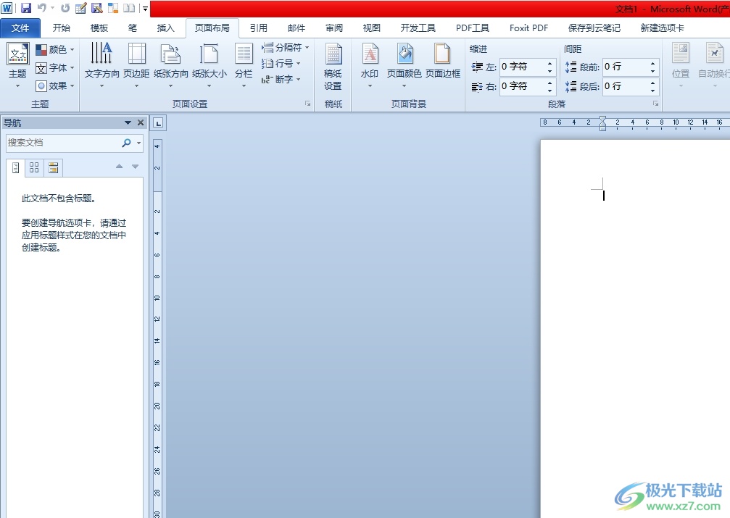Click next heading down arrow
This screenshot has width=730, height=518.
[x=135, y=166]
